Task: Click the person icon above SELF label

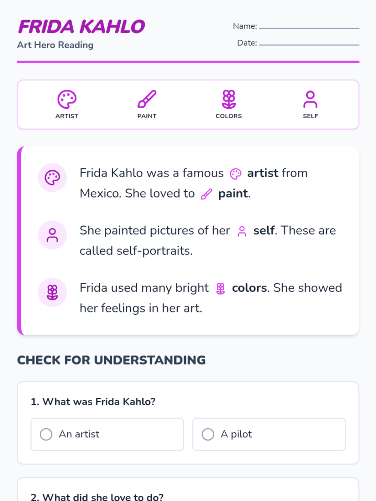Action: (x=310, y=99)
